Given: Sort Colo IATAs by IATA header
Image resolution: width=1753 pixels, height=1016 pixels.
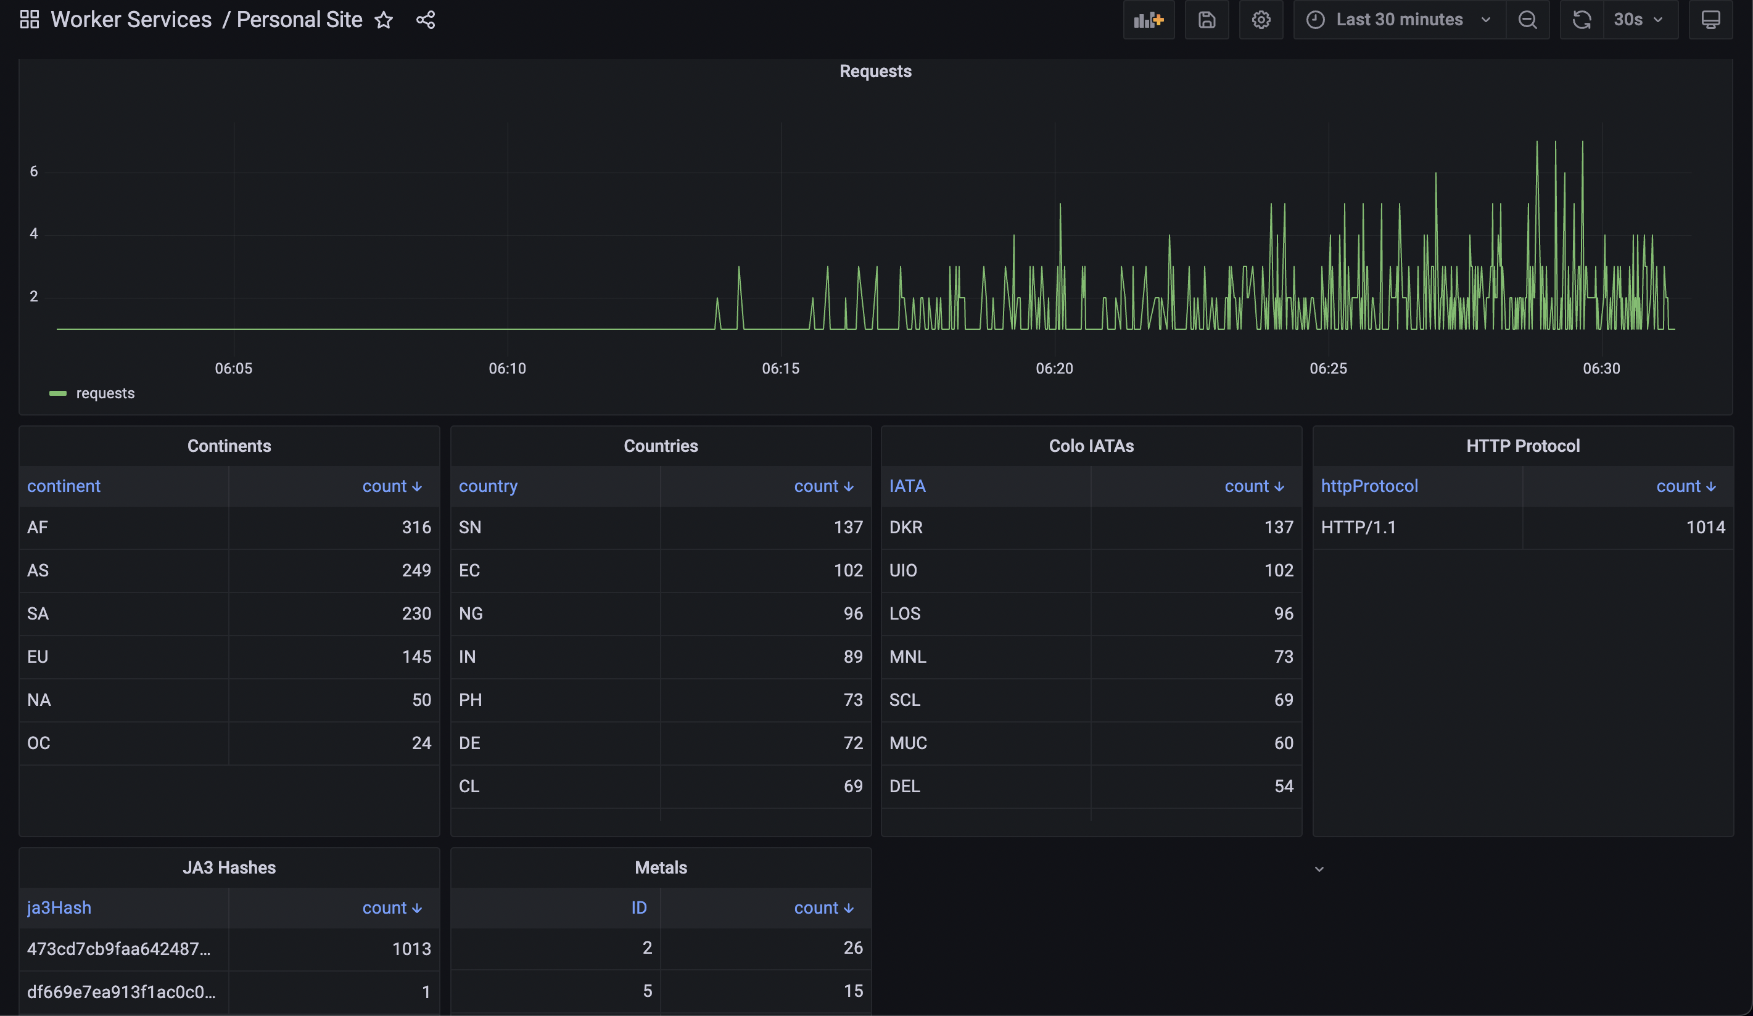Looking at the screenshot, I should click(907, 487).
